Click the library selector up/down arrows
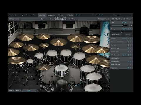 click(x=93, y=15)
